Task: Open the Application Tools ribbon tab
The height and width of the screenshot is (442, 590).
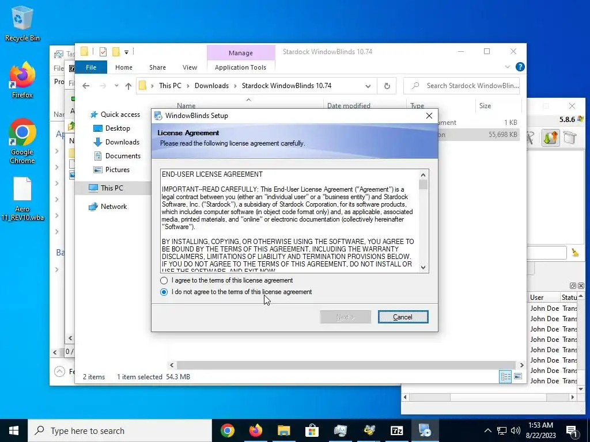Action: 240,67
